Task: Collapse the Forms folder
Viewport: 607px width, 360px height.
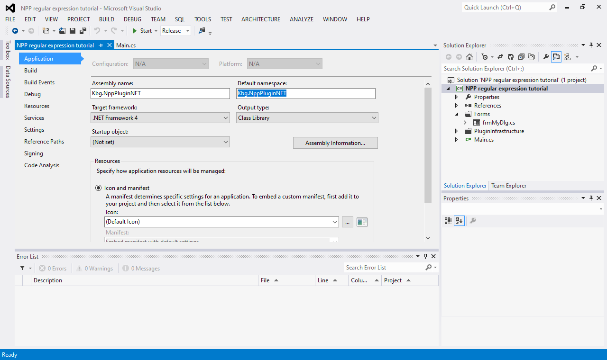Action: pyautogui.click(x=457, y=114)
